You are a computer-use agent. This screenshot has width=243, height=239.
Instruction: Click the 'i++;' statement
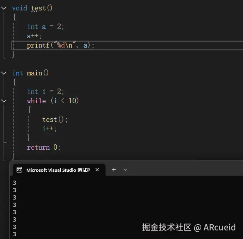point(49,129)
